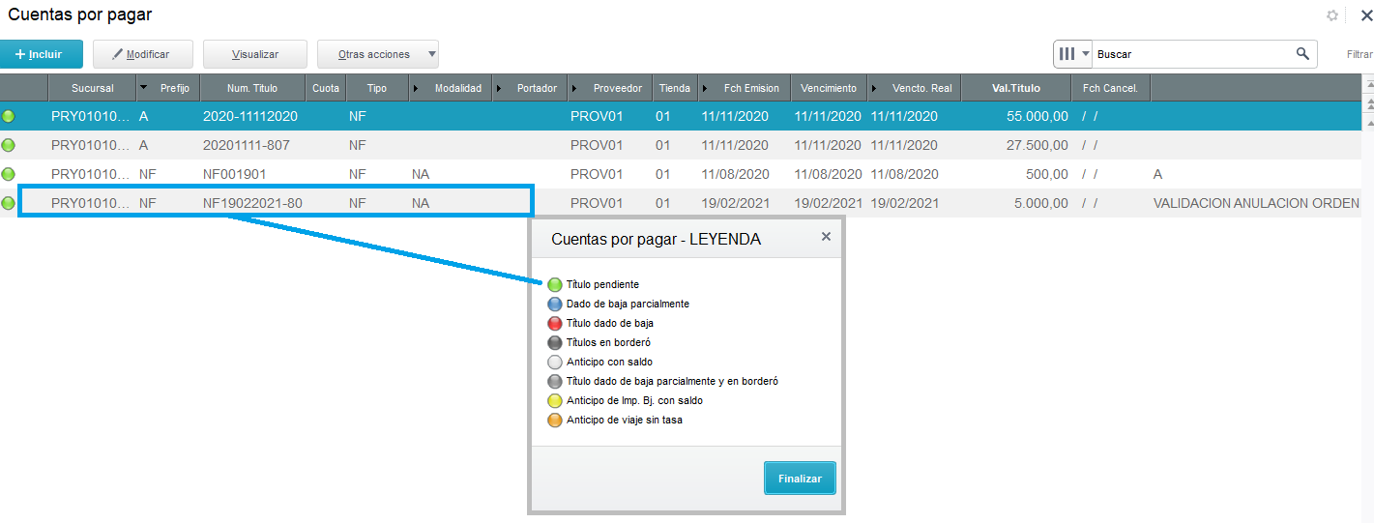Click the green status icon of row 2020-11112020
Screen dimensions: 1374x523
9,116
